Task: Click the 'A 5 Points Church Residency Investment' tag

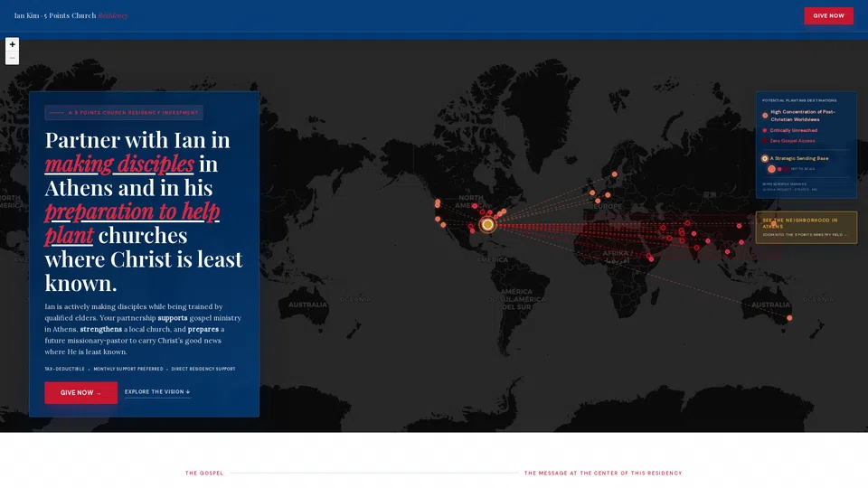Action: tap(124, 112)
